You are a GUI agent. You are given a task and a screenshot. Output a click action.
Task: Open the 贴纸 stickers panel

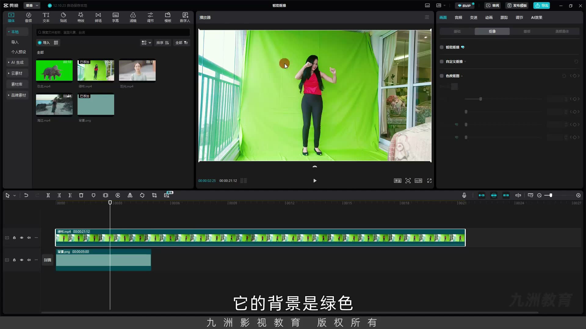(63, 17)
